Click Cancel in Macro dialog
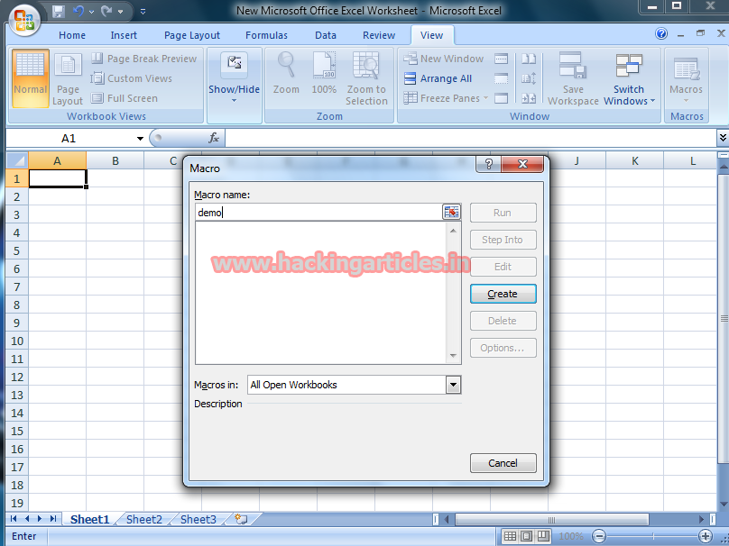 pyautogui.click(x=503, y=463)
